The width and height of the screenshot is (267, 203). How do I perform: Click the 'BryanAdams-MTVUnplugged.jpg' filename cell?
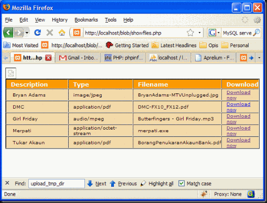(177, 95)
